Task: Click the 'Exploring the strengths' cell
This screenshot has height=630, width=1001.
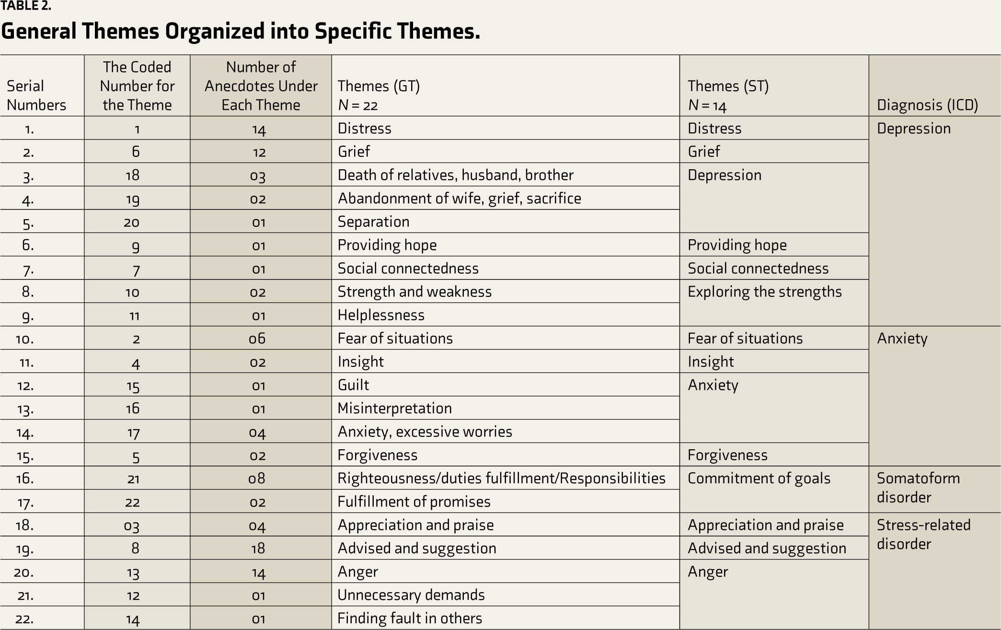Action: 764,292
